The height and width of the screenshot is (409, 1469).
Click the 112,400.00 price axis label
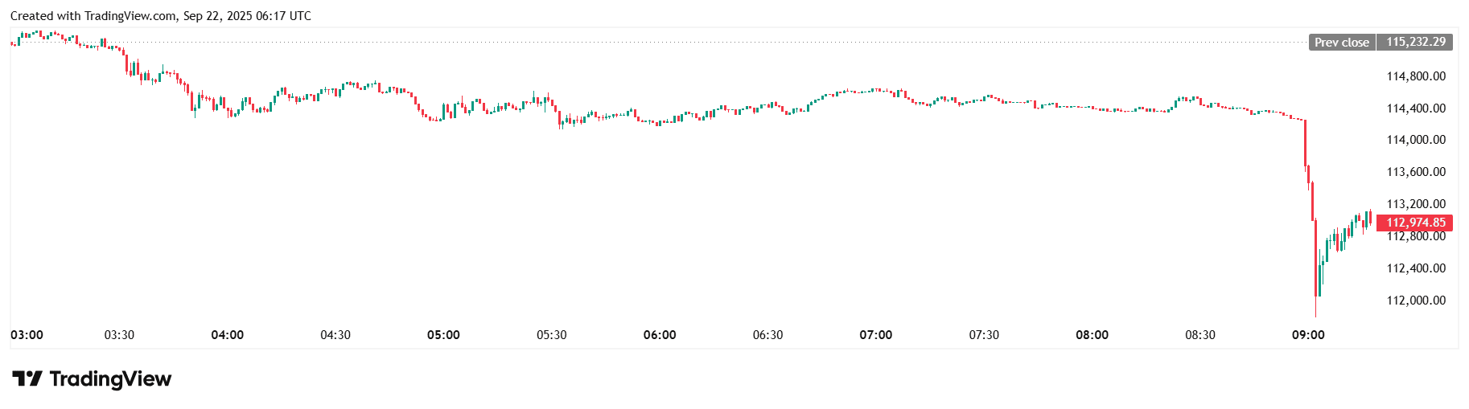pyautogui.click(x=1415, y=268)
